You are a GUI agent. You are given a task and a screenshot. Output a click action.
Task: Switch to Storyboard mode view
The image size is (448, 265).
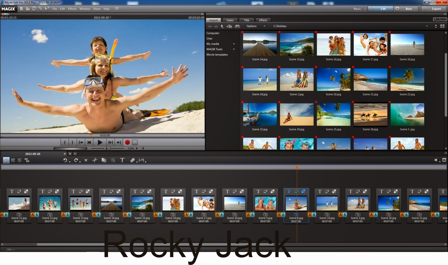pos(6,160)
